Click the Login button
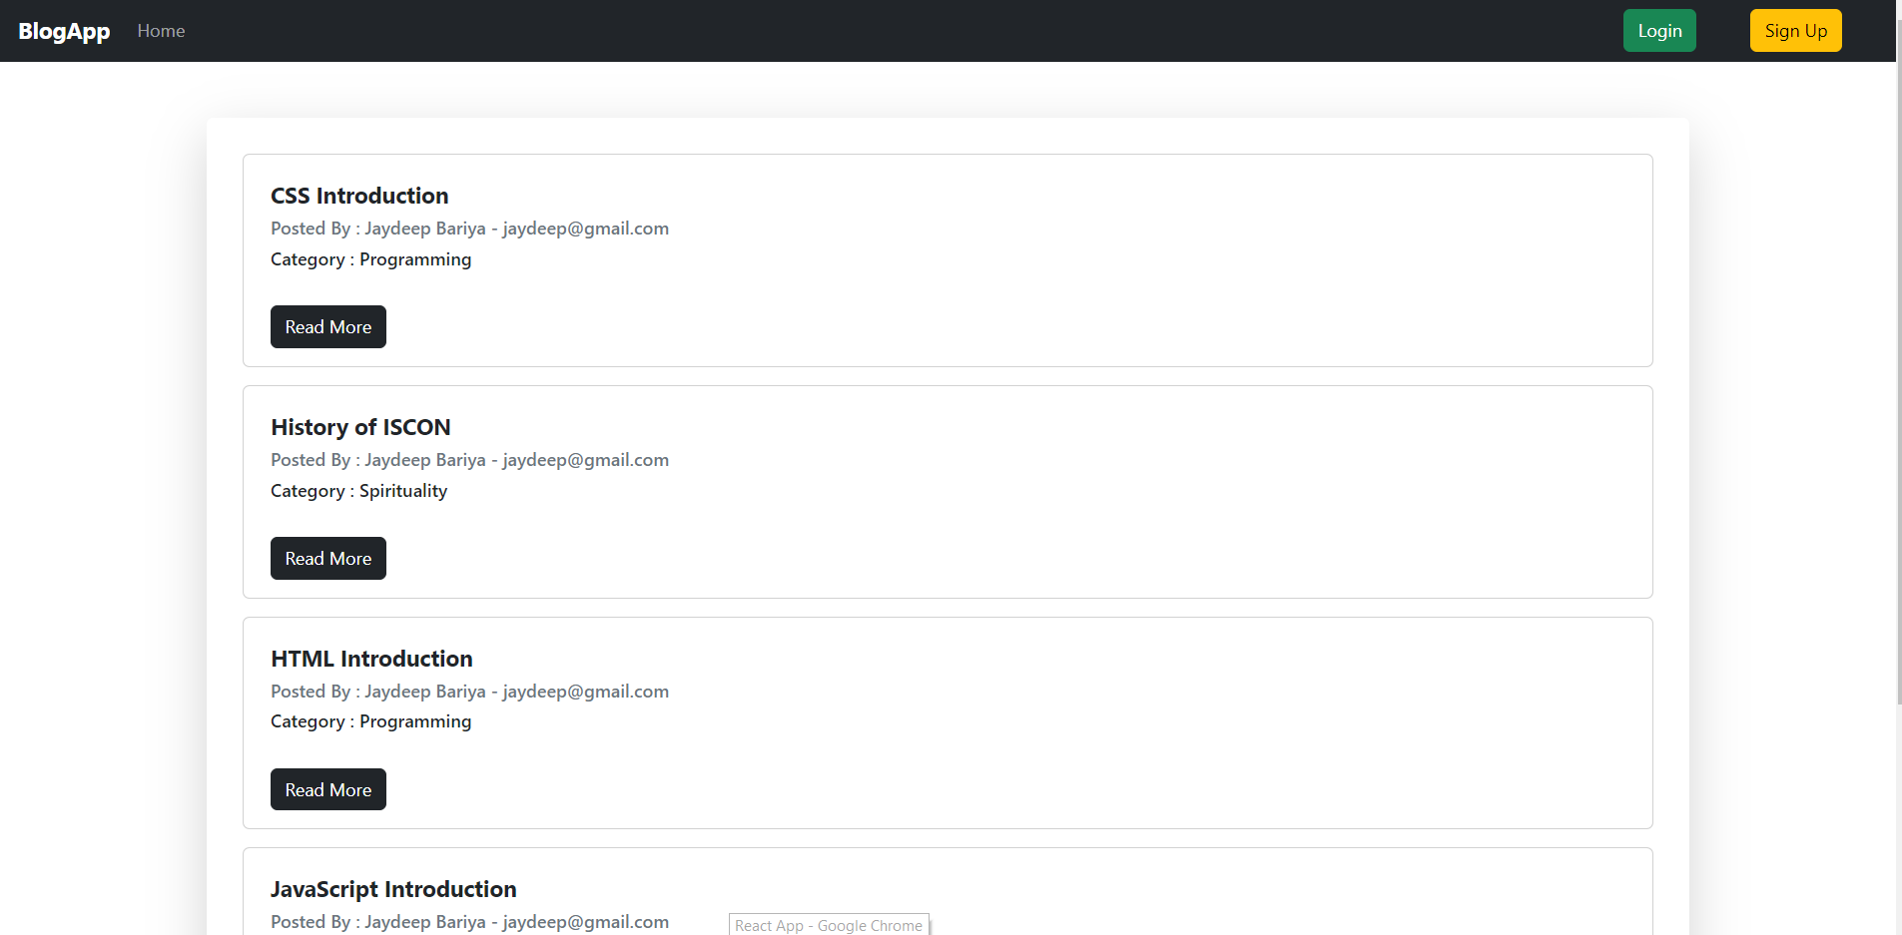The image size is (1902, 935). coord(1659,30)
